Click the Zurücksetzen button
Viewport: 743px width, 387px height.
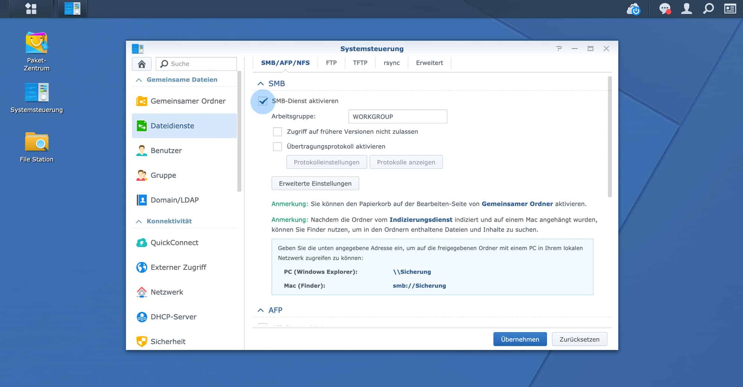tap(579, 339)
